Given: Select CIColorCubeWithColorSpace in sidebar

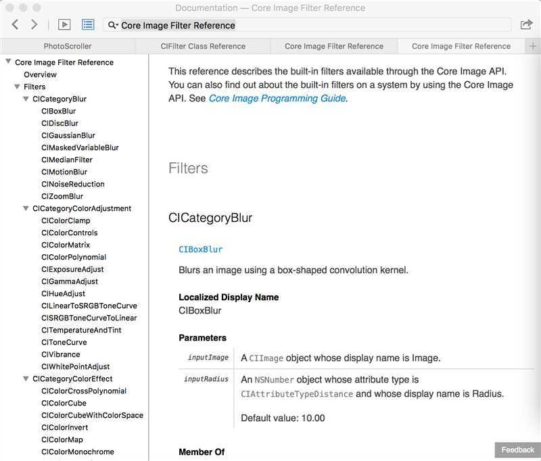Looking at the screenshot, I should (92, 415).
